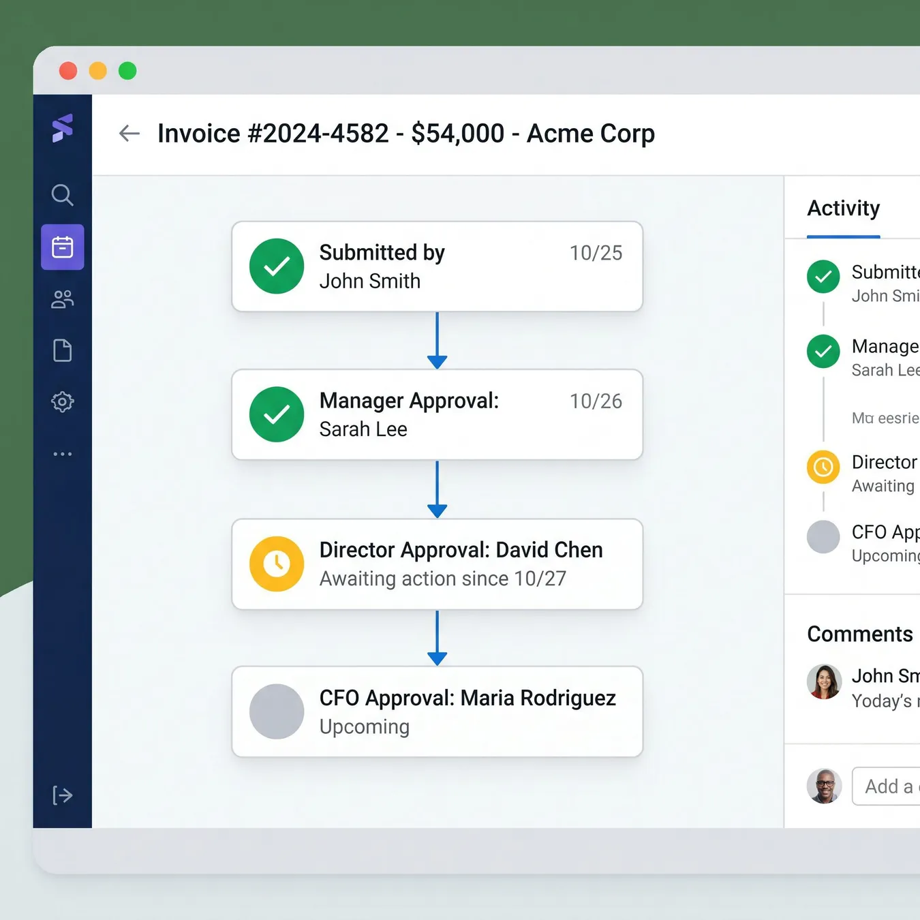Viewport: 920px width, 920px height.
Task: Click yellow clock beside Director in Activity
Action: (x=823, y=467)
